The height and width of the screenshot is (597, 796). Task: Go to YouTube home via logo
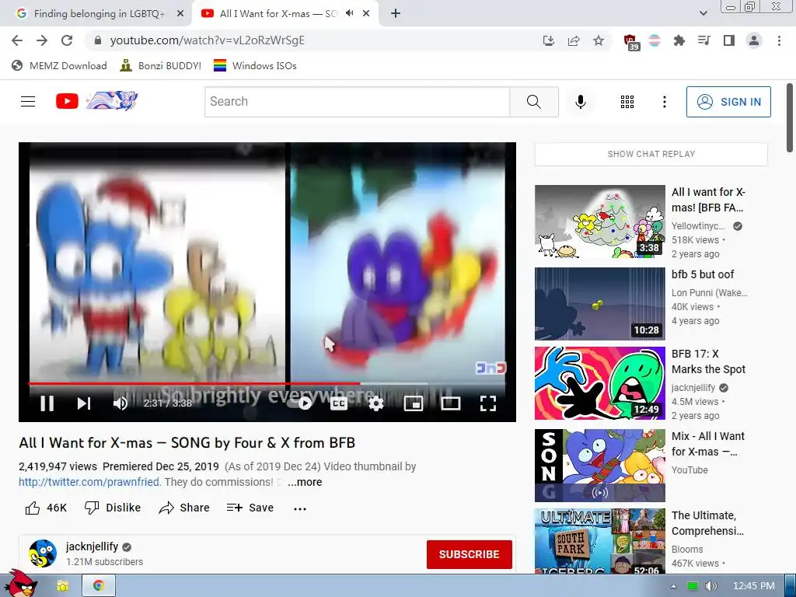96,101
